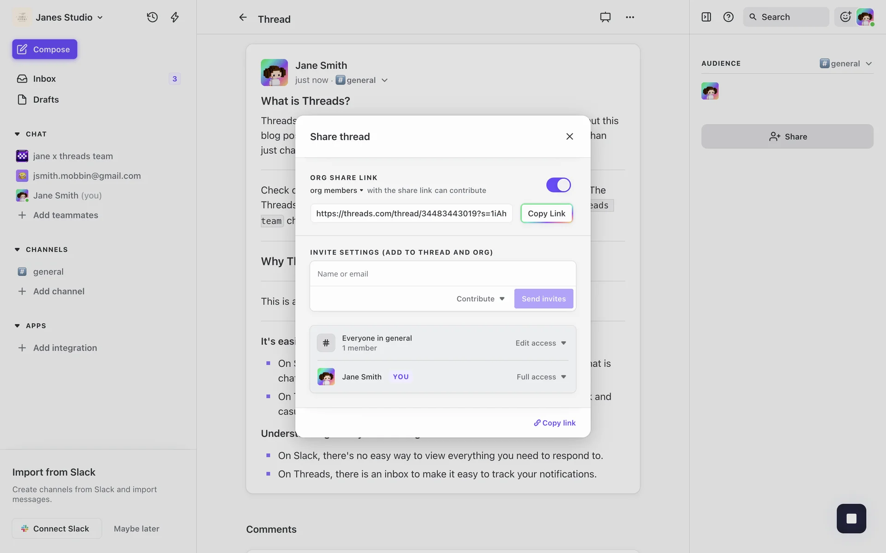Click the help question mark icon

tap(728, 17)
